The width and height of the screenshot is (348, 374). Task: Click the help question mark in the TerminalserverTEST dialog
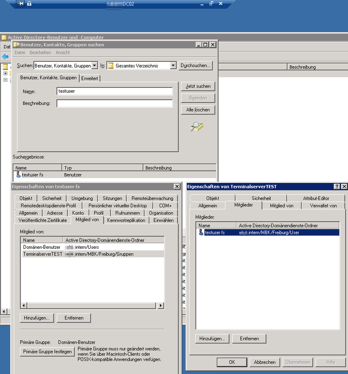(x=337, y=187)
